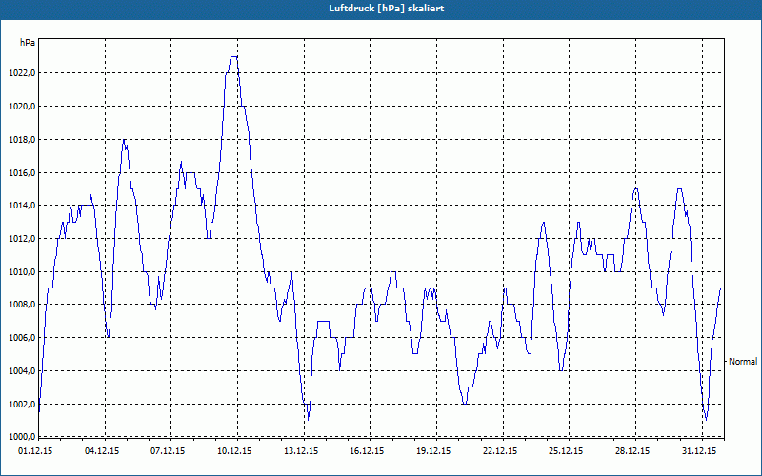The height and width of the screenshot is (476, 762).
Task: Click the 10.12.15 date label
Action: [234, 451]
